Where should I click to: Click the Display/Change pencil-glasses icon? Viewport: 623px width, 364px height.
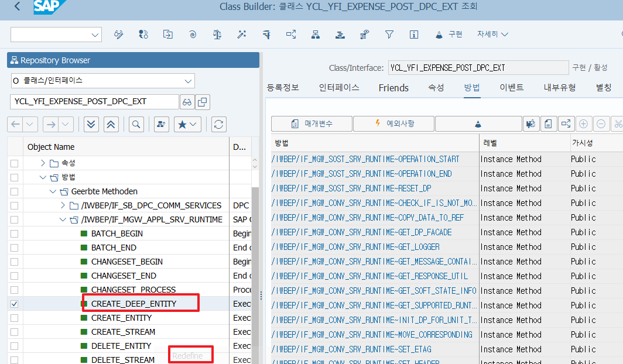118,35
